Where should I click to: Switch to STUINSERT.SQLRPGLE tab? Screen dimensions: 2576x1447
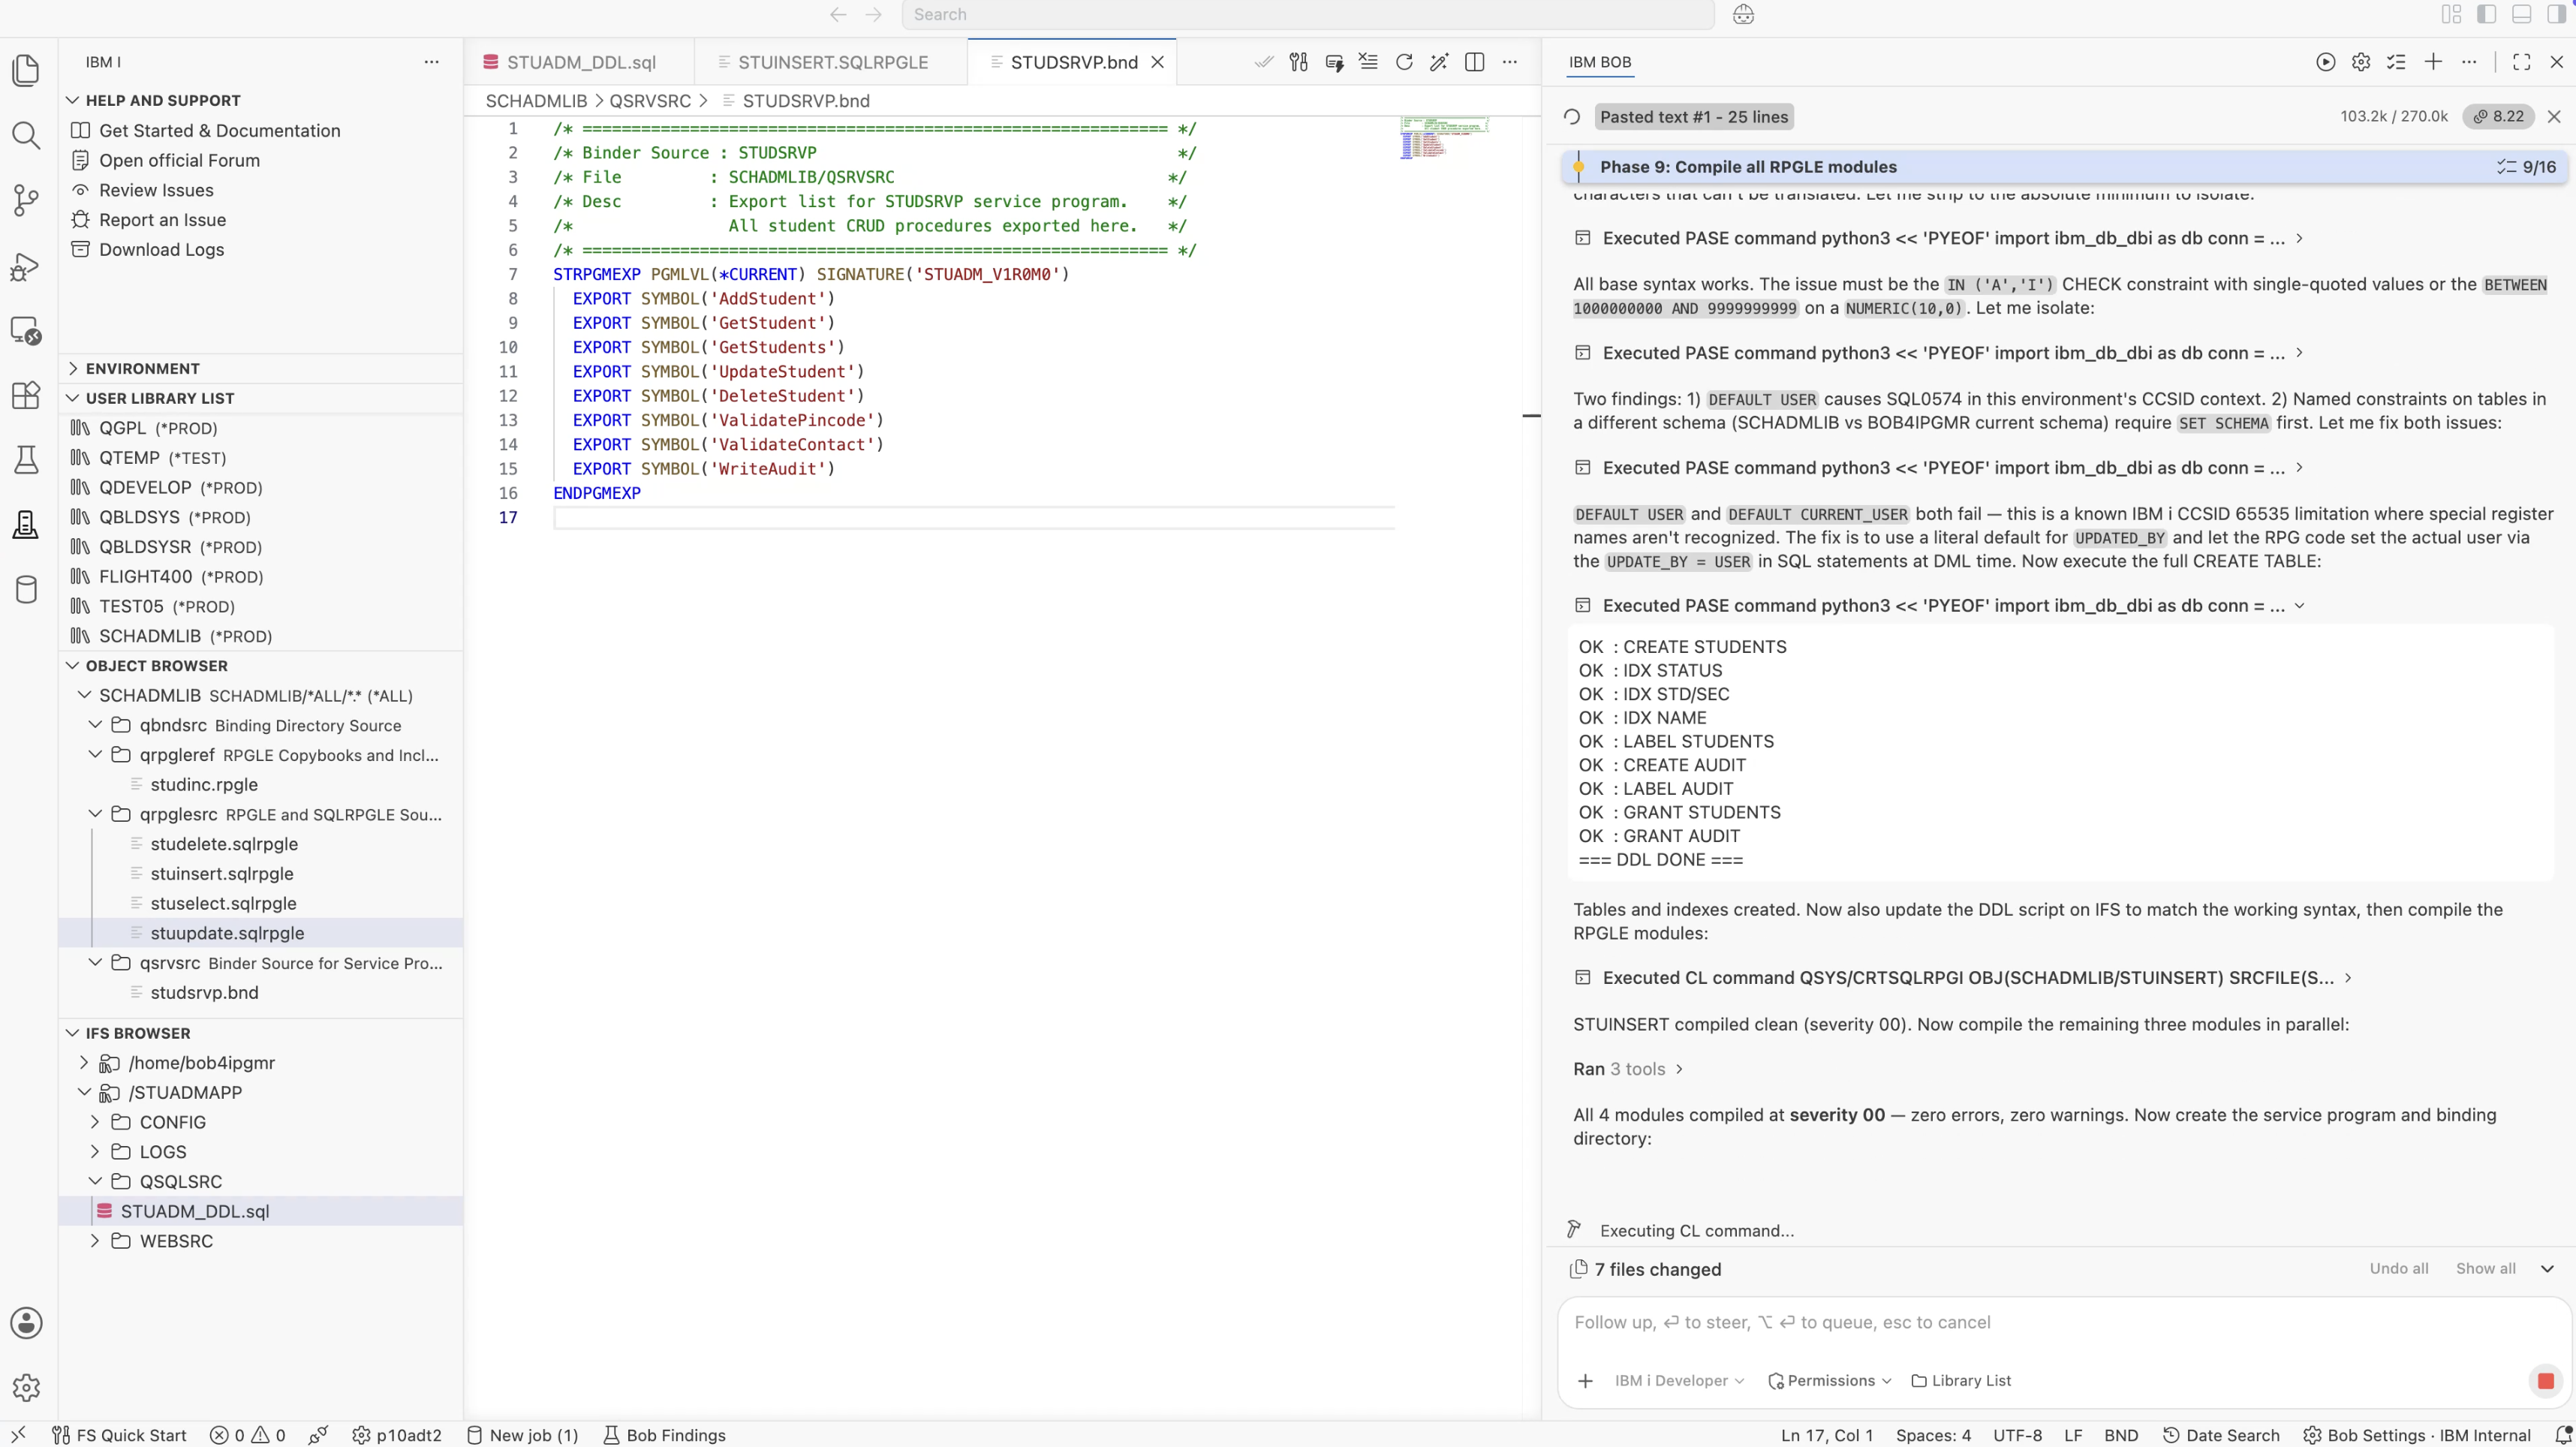(x=832, y=62)
